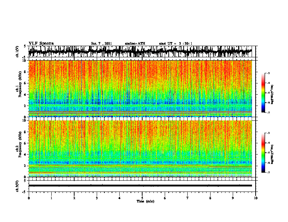Click the log(PSD) label of ch.1 color bar
The height and width of the screenshot is (222, 288).
272,94
